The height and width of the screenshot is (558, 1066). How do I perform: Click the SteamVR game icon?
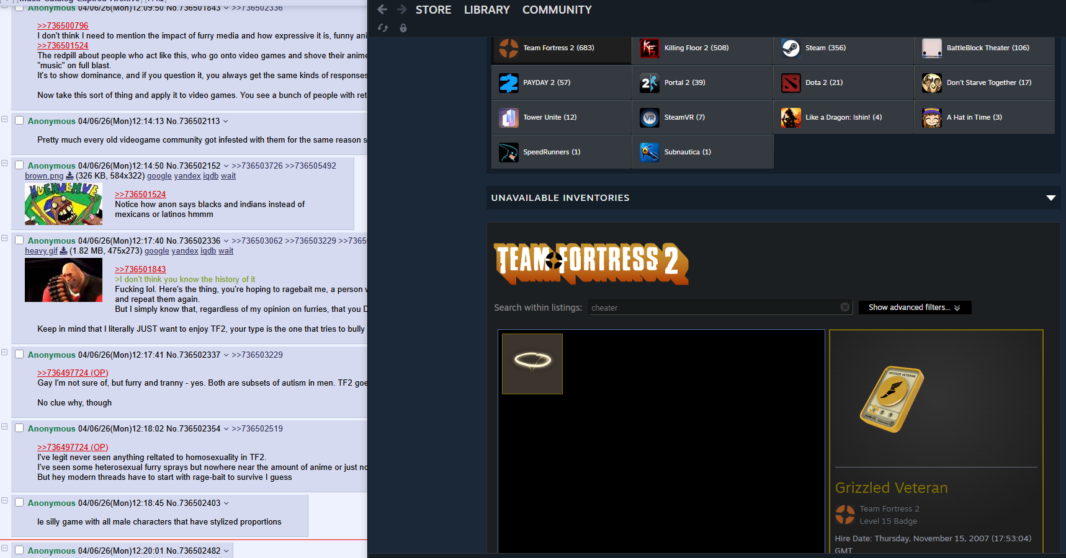[x=650, y=117]
